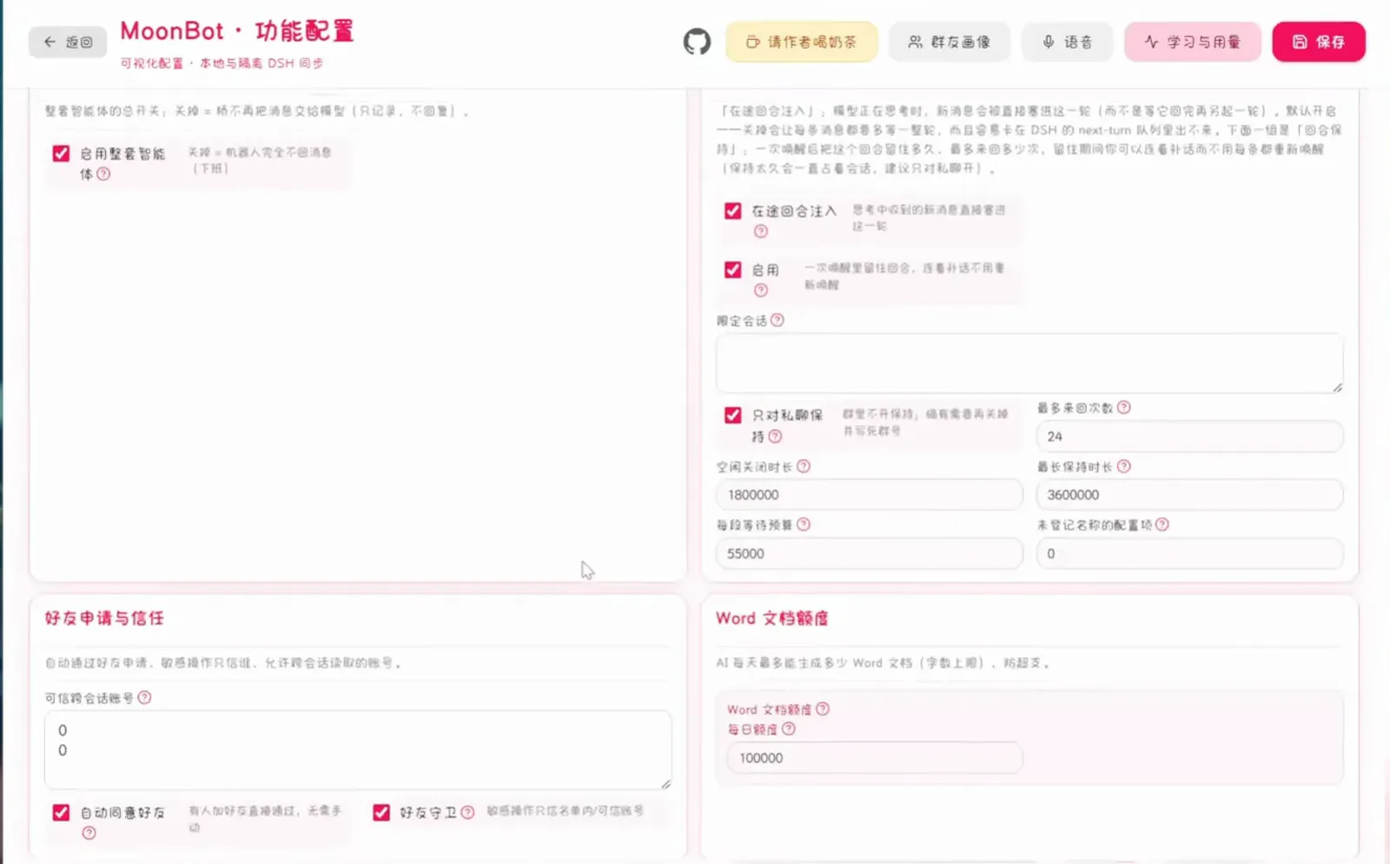Image resolution: width=1390 pixels, height=864 pixels.
Task: Click help icon beside 只对私聊保持
Action: click(x=775, y=436)
